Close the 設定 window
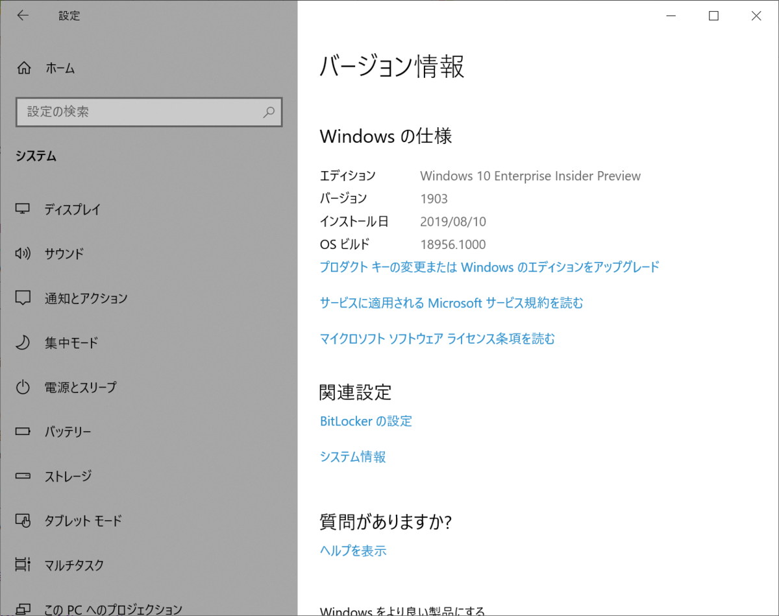This screenshot has height=616, width=779. [x=756, y=16]
